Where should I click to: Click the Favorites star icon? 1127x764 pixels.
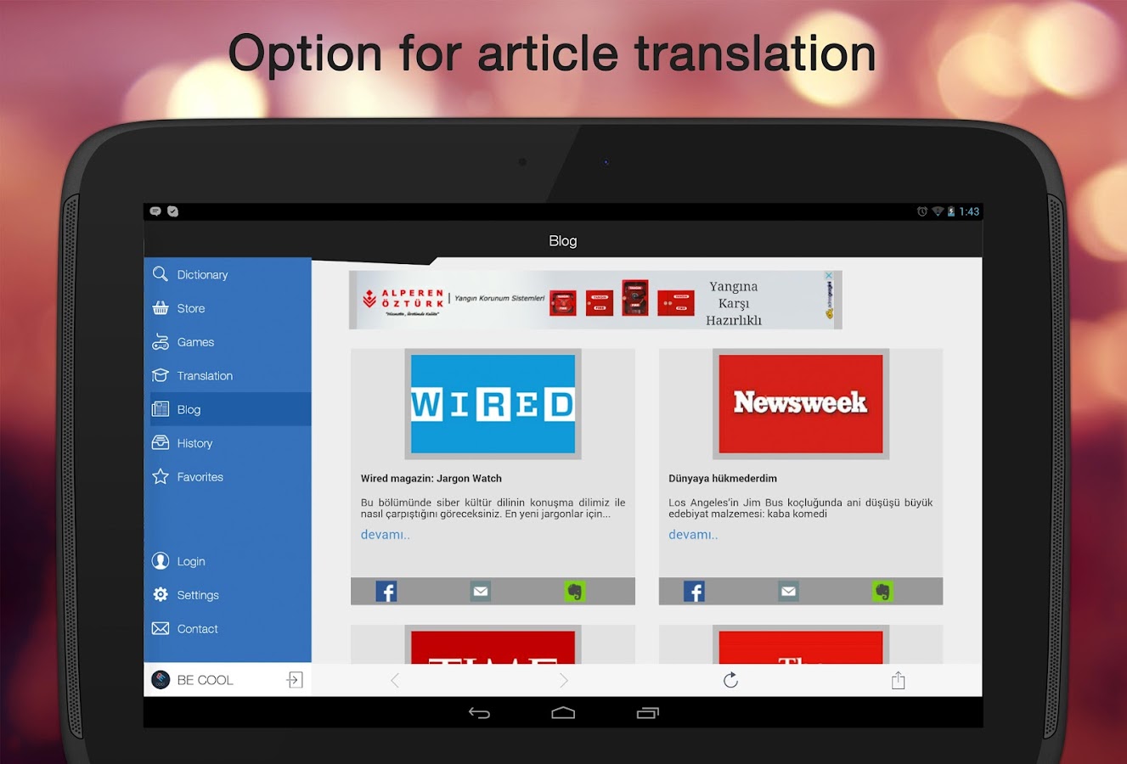coord(160,477)
